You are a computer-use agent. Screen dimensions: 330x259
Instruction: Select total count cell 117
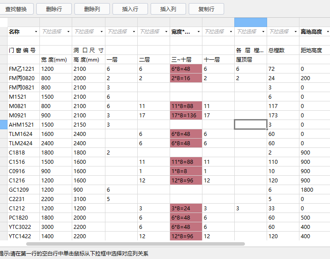pyautogui.click(x=283, y=106)
